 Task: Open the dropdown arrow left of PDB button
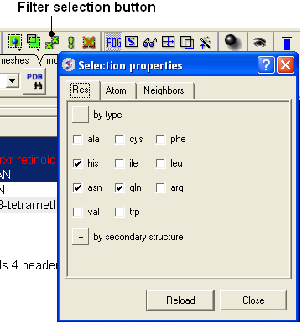[x=12, y=81]
